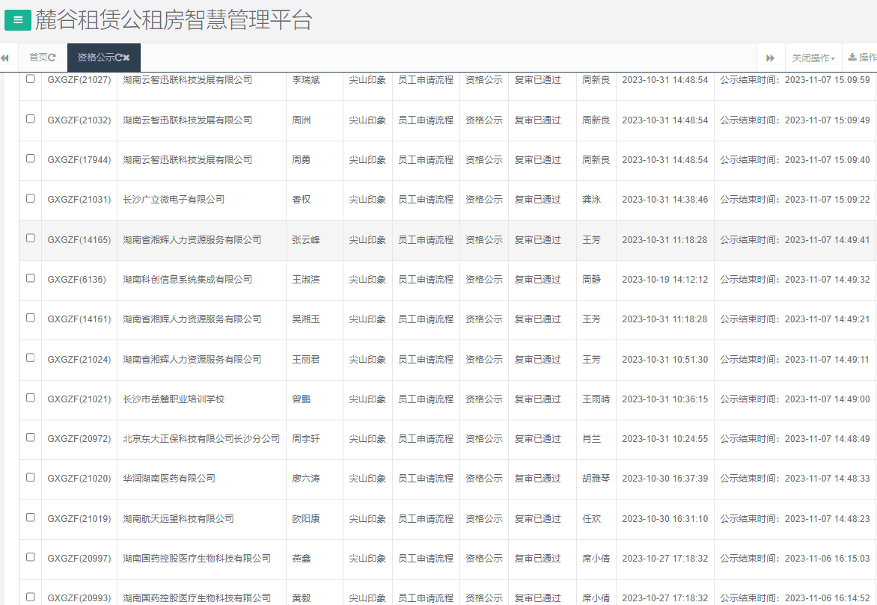Check the box for row GXGZF(21027)
This screenshot has width=877, height=605.
tap(31, 79)
